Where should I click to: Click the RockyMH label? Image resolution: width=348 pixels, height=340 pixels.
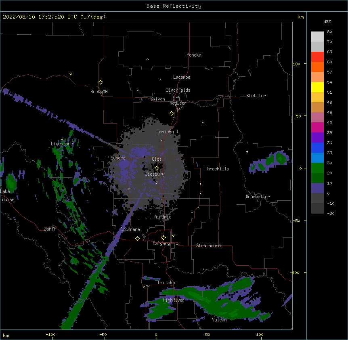coord(99,92)
